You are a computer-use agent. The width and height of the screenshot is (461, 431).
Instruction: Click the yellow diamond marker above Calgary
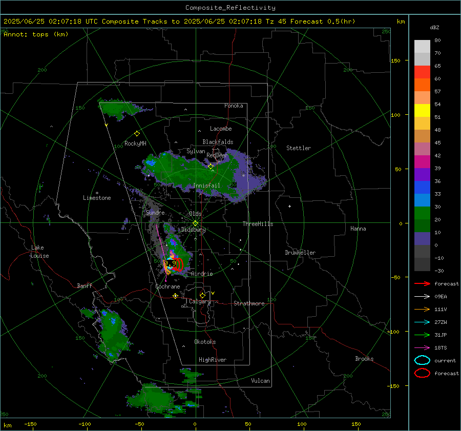pos(202,295)
